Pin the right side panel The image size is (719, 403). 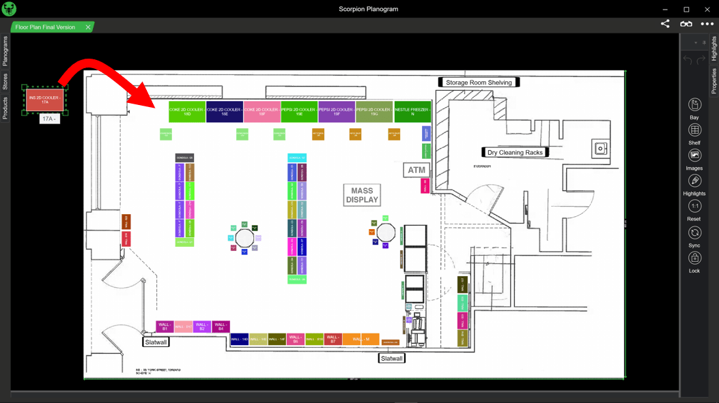[705, 42]
